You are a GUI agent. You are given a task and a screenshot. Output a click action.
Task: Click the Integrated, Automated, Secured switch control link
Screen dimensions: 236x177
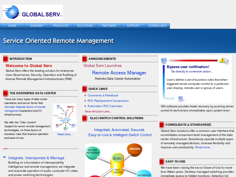[x=120, y=133]
